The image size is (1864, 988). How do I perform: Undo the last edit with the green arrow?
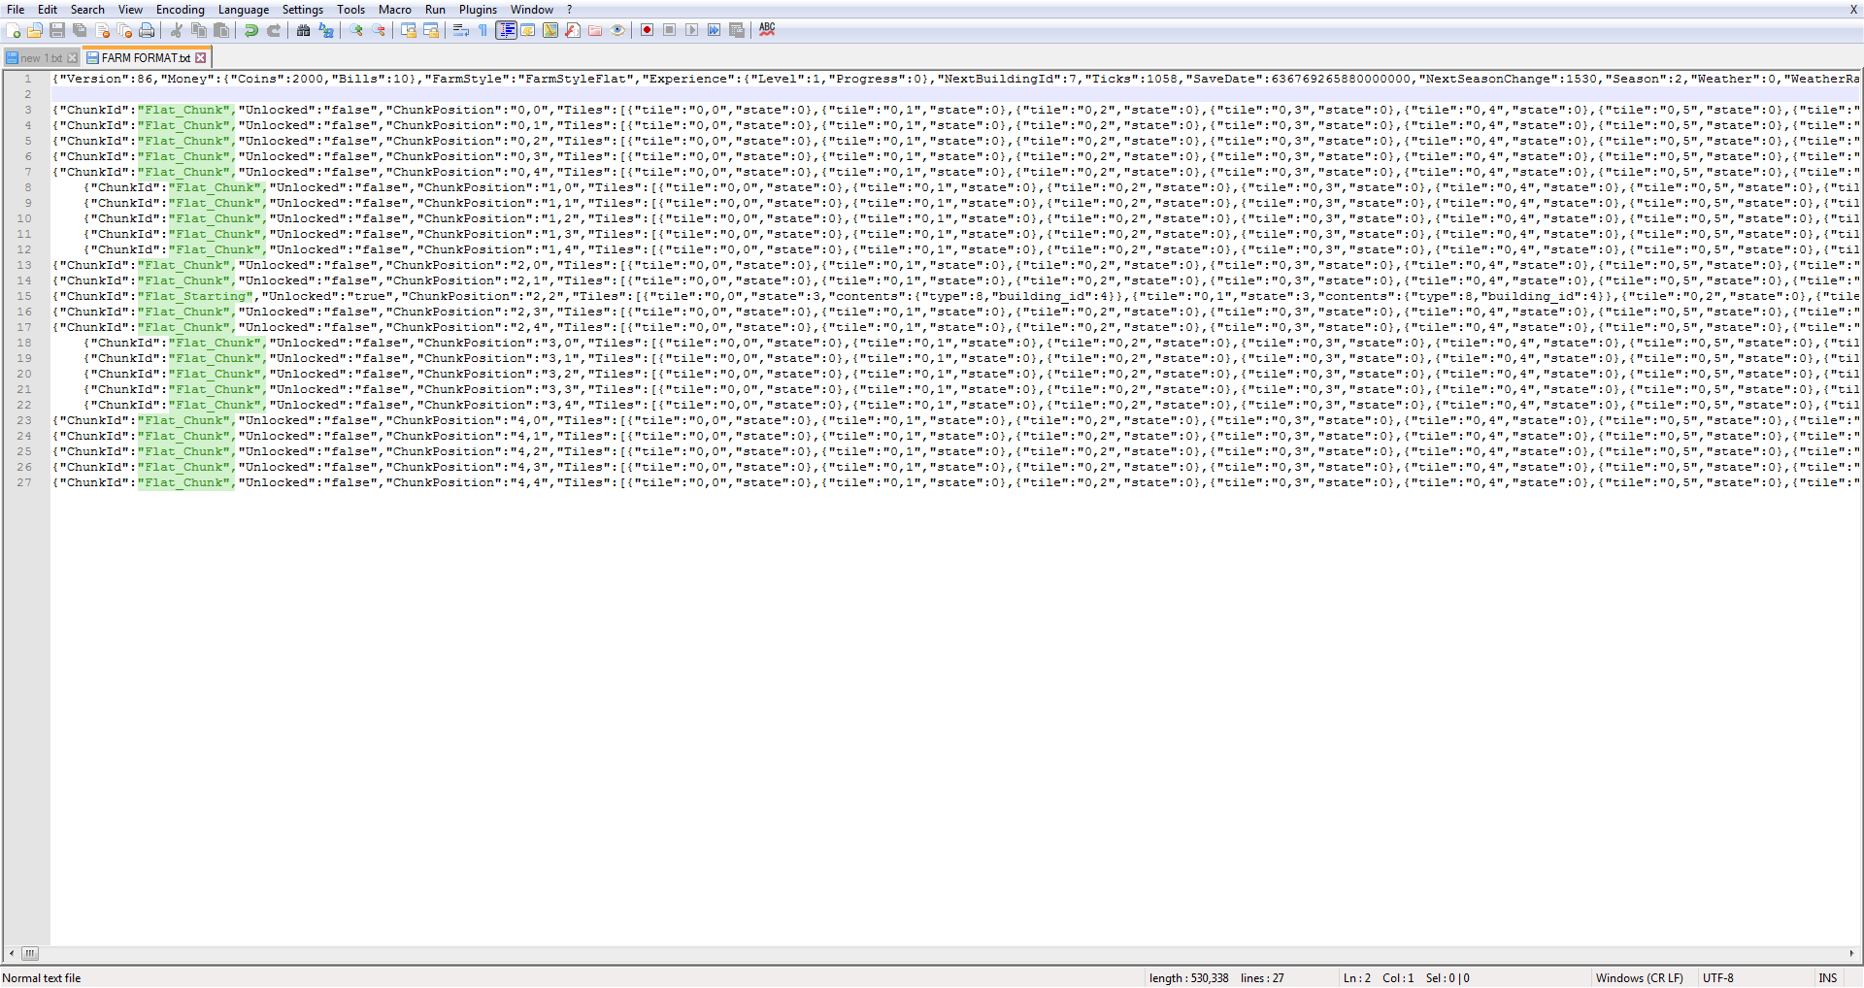[x=251, y=30]
